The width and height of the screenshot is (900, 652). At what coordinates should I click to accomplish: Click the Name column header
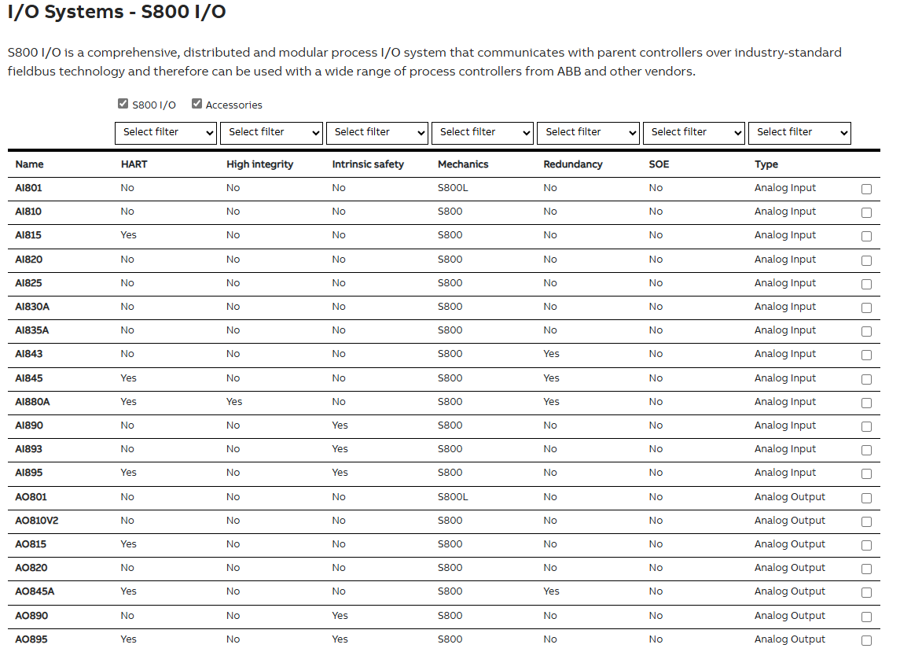29,164
